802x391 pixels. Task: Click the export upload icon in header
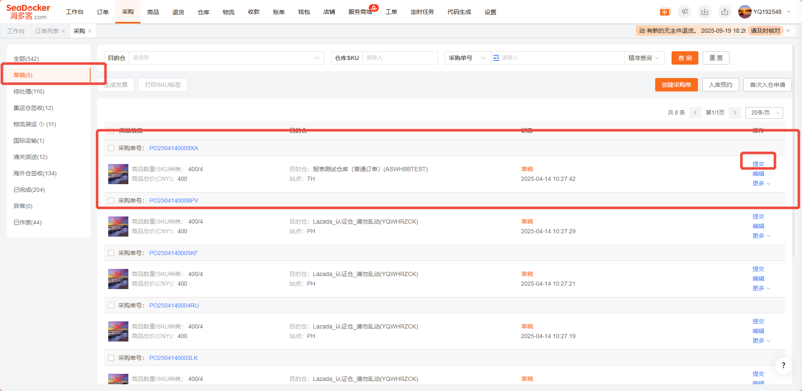pos(725,12)
